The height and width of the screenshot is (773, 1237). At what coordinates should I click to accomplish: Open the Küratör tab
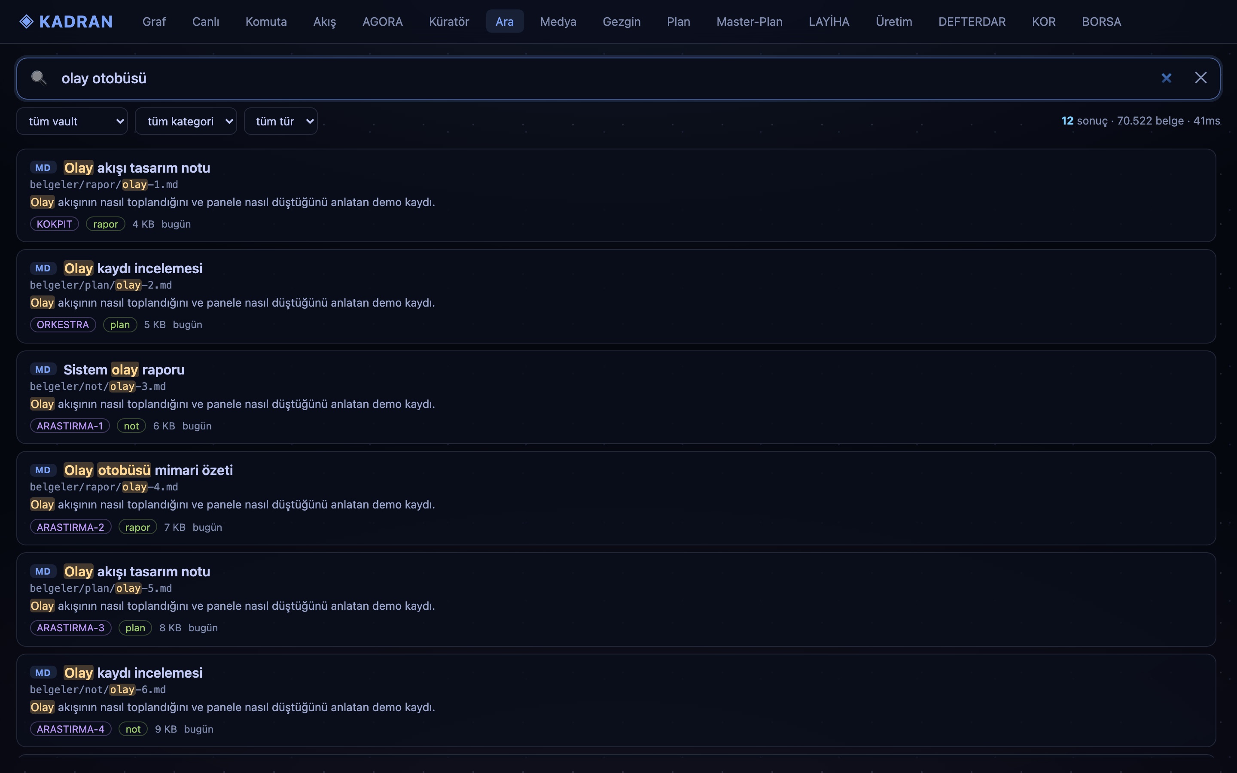coord(449,21)
